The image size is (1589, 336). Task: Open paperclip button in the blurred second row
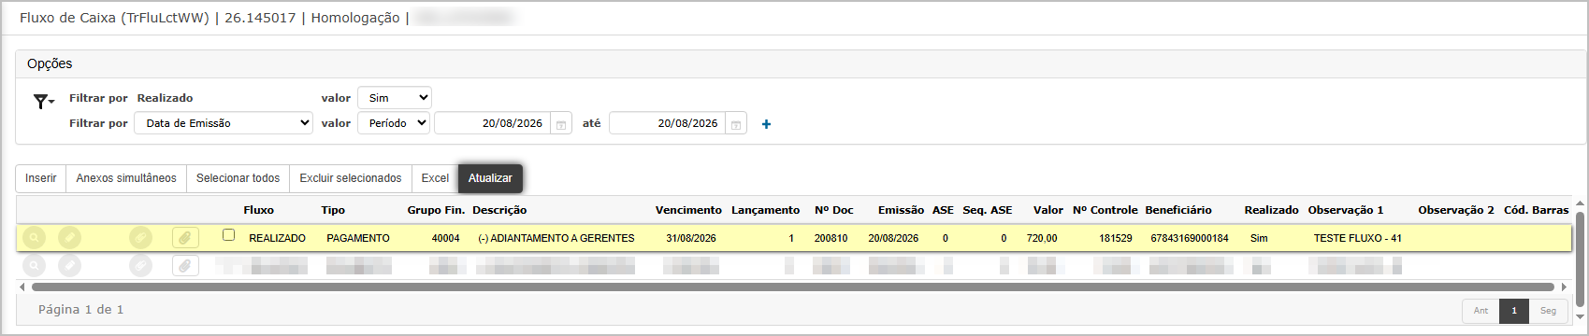coord(185,266)
